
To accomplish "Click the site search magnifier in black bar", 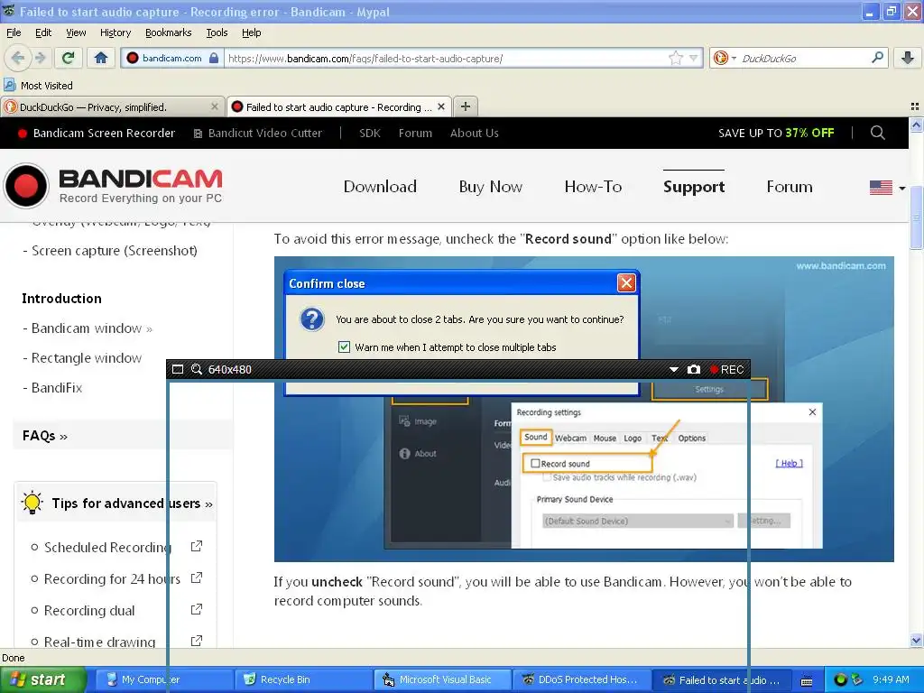I will coord(877,133).
